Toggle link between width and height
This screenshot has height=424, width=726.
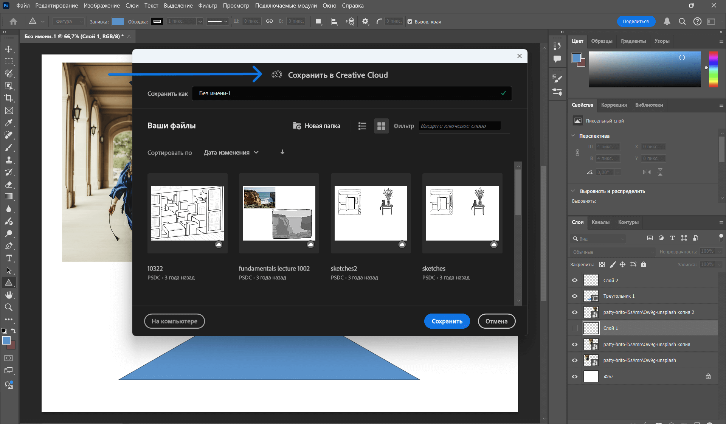(x=269, y=21)
